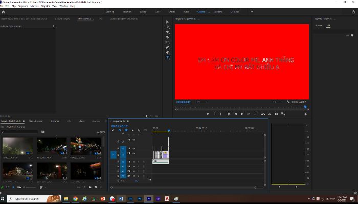The width and height of the screenshot is (358, 204).
Task: Click the project panel thumbnail zoom slider
Action: pos(30,187)
